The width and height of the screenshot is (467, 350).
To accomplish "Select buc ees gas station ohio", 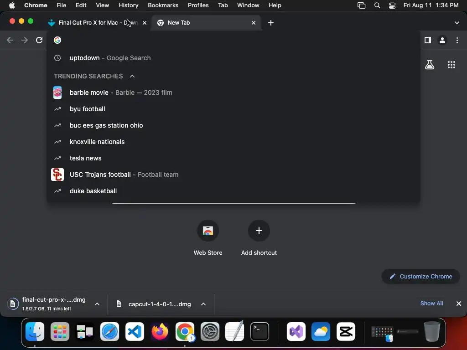I will (233, 125).
